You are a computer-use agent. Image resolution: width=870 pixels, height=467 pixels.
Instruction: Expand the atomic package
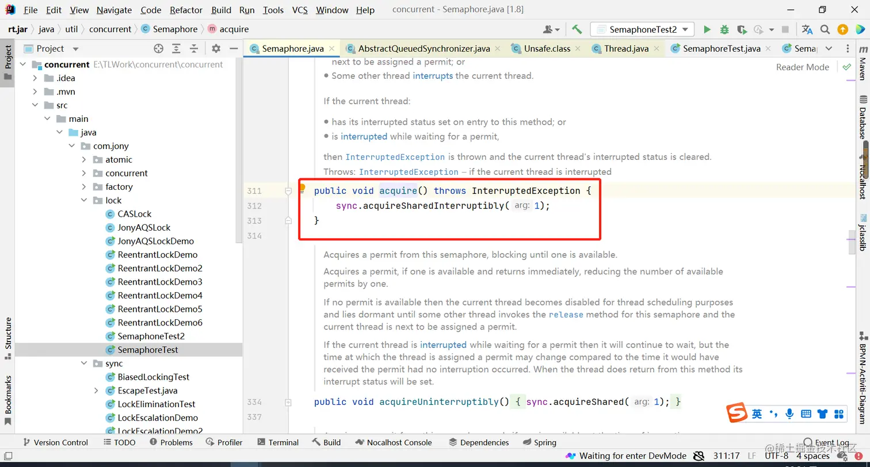(84, 160)
